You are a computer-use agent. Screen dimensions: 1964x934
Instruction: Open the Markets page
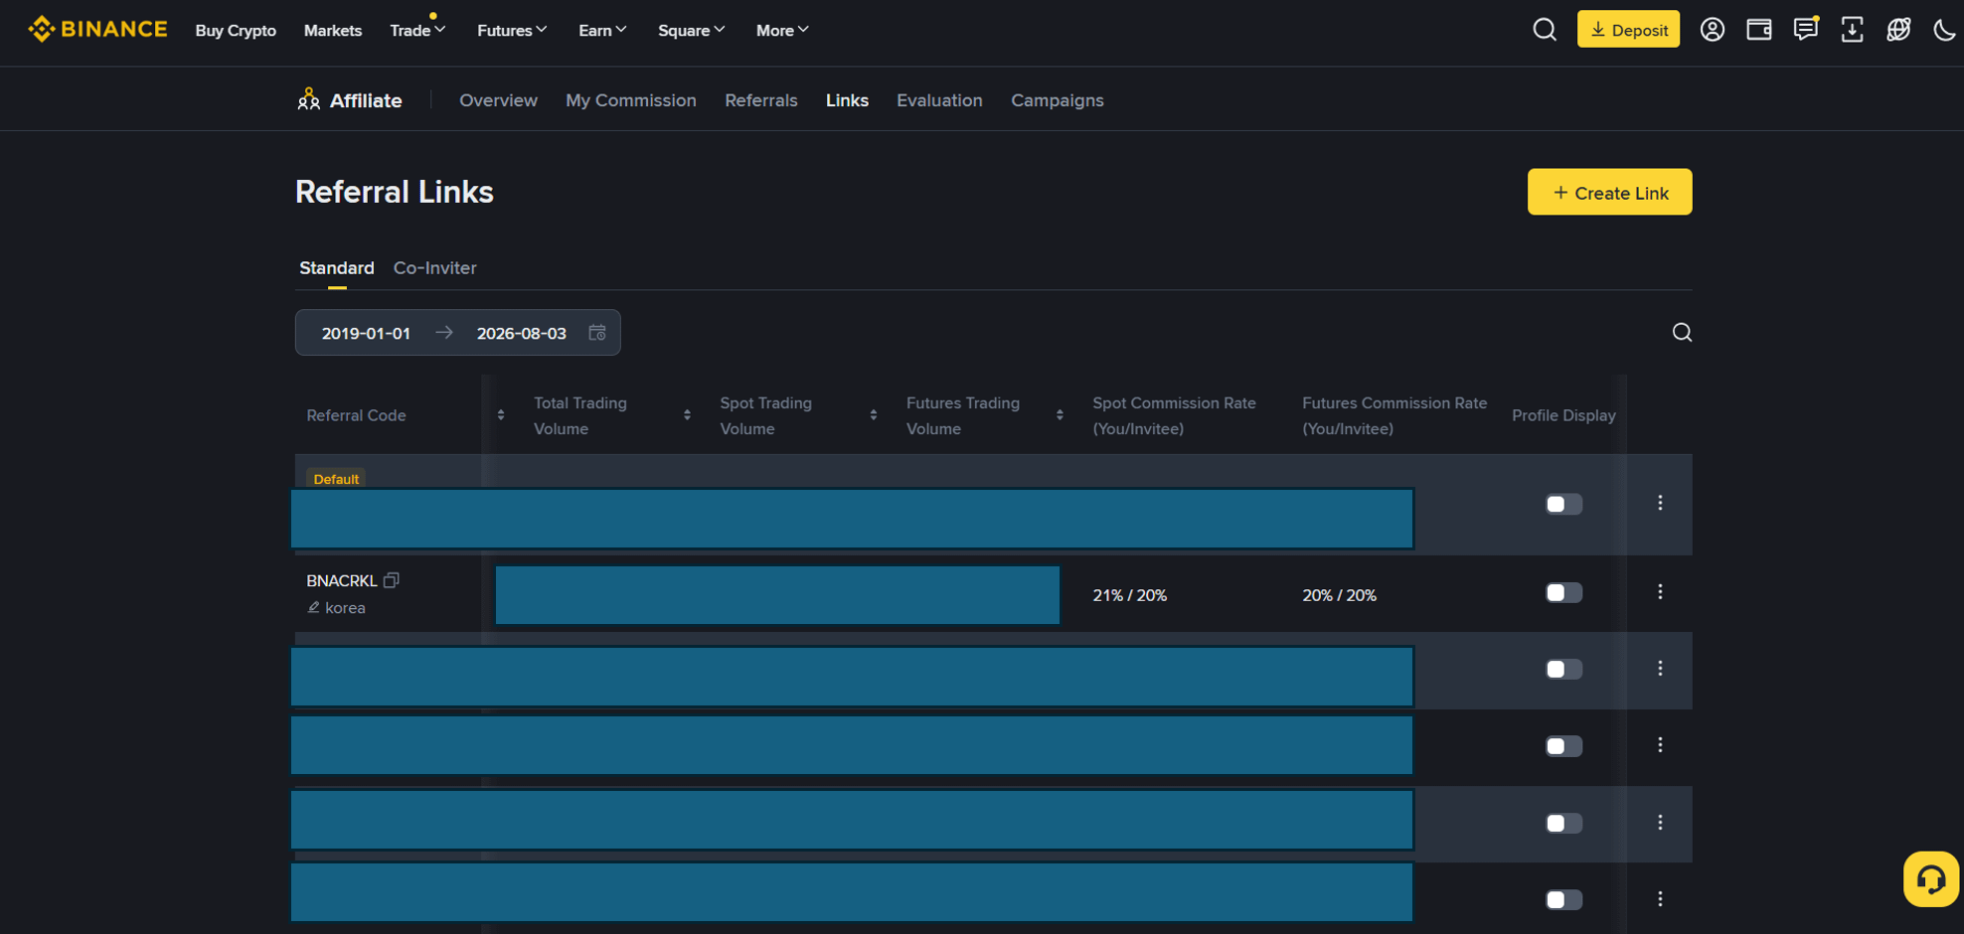(333, 30)
